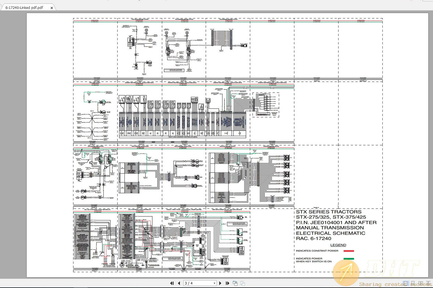Click inside the page number input field
This screenshot has height=288, width=433.
coord(192,283)
